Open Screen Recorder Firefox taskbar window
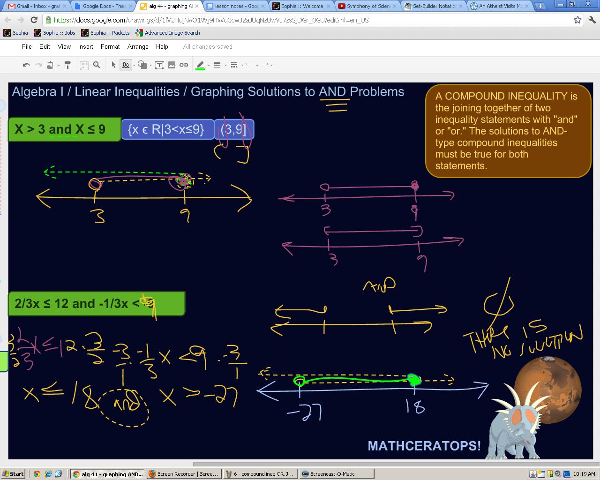 [x=184, y=474]
